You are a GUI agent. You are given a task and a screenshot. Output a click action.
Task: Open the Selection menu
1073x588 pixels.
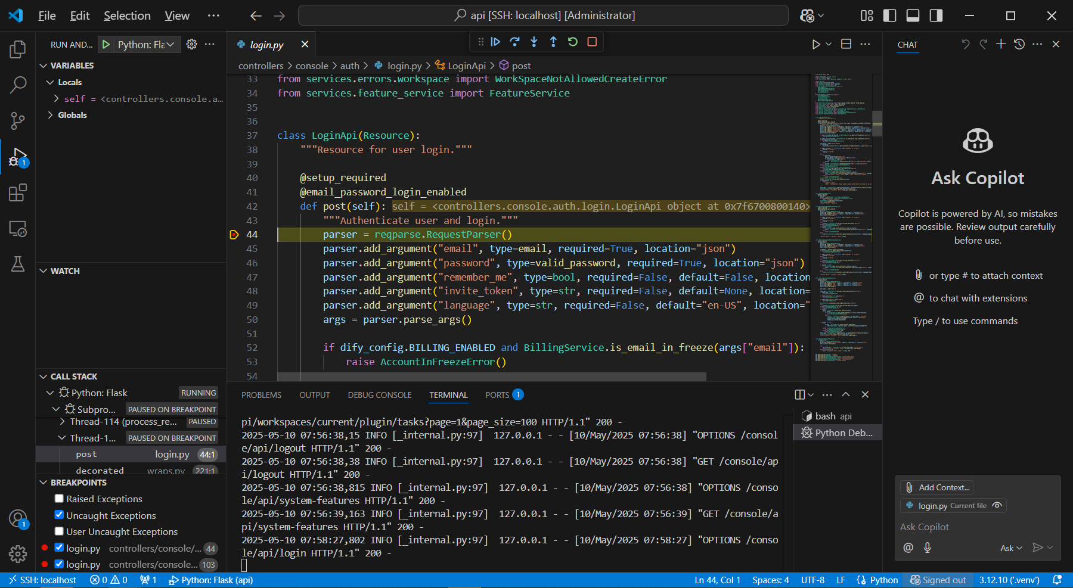(127, 15)
